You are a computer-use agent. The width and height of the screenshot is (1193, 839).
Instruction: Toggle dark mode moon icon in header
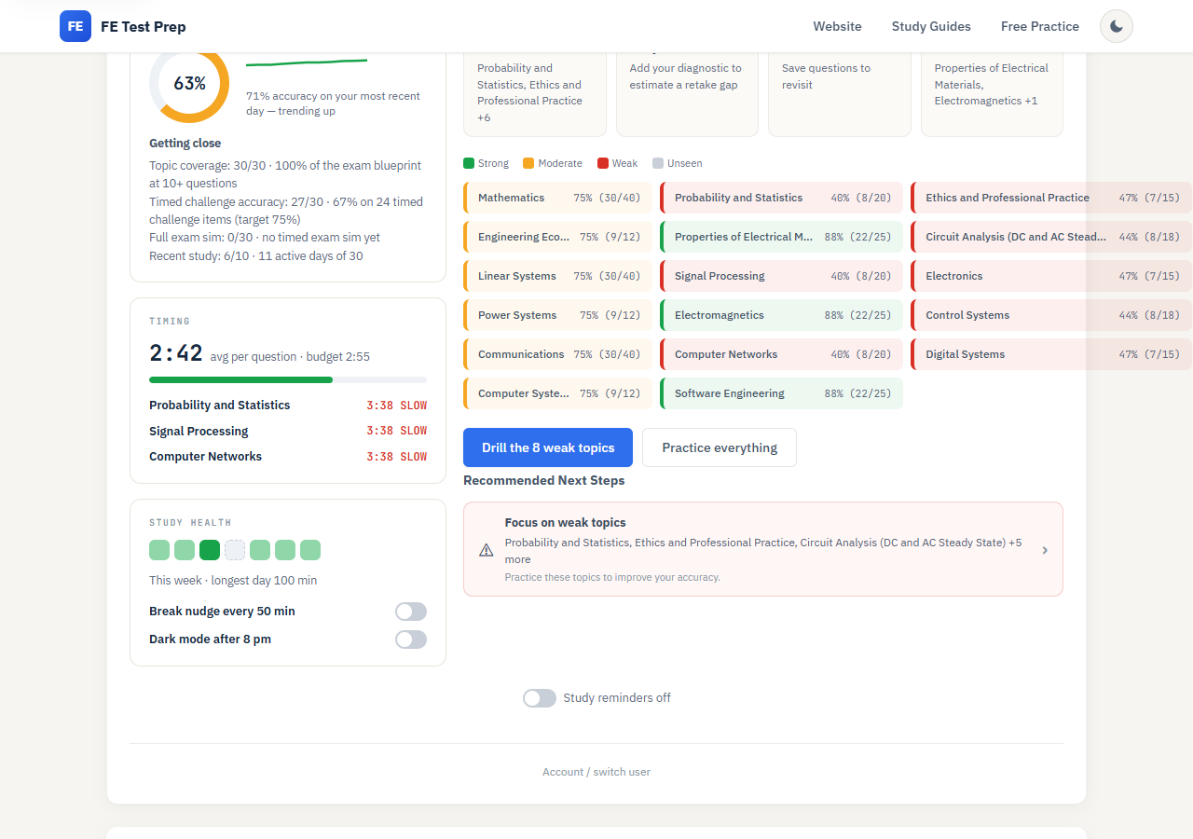tap(1117, 26)
